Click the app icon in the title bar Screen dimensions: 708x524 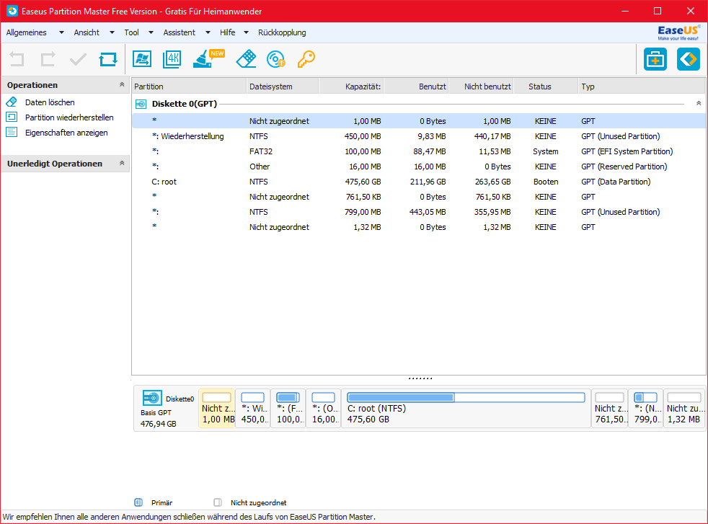point(12,11)
